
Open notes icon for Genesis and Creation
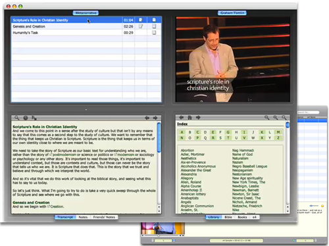(x=141, y=26)
